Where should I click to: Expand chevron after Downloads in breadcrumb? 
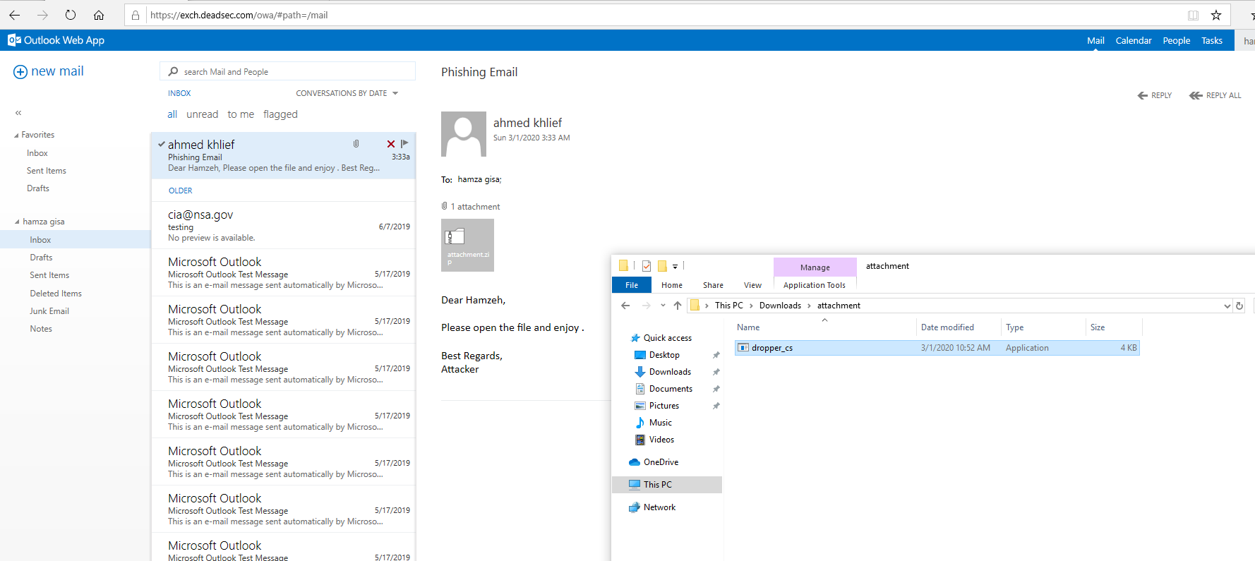pyautogui.click(x=809, y=306)
